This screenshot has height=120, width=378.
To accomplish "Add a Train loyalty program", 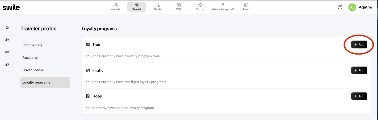I will coord(359,45).
